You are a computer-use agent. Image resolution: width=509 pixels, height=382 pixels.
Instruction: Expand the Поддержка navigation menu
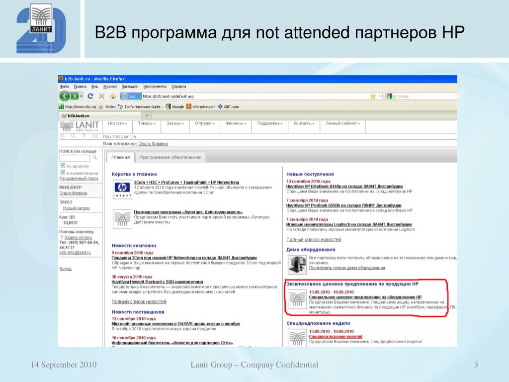(270, 123)
